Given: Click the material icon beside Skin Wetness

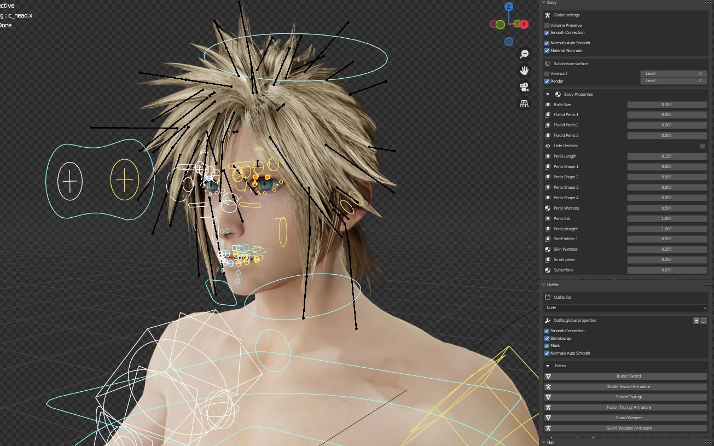Looking at the screenshot, I should point(548,249).
